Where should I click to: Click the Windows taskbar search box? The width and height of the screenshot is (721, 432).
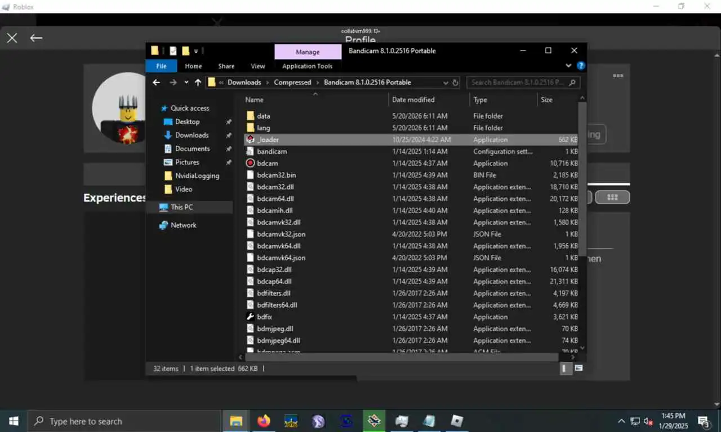point(124,421)
